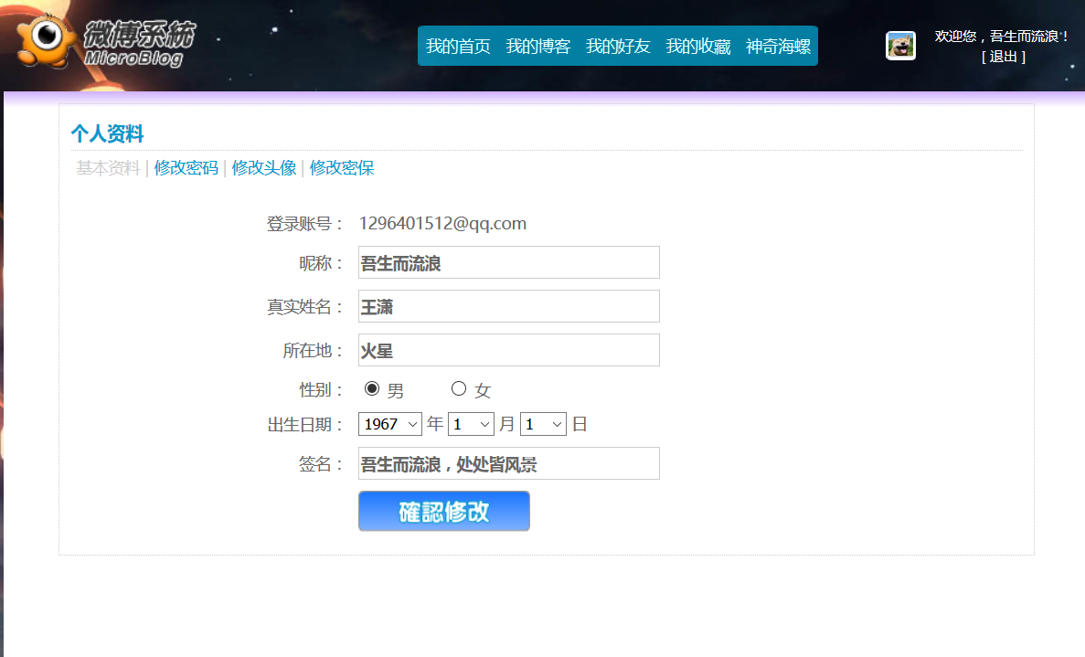Go to 我的好友 page
Viewport: 1085px width, 657px height.
coord(618,47)
